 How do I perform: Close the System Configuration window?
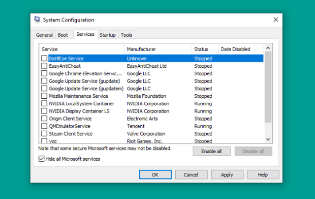pos(276,20)
